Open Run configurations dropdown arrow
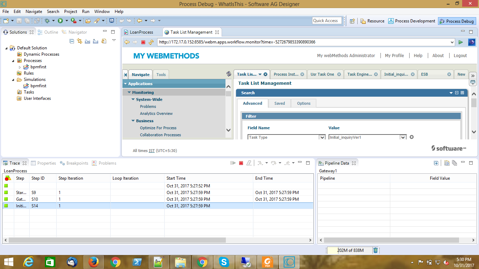Screen dimensions: 479x269 coord(67,21)
